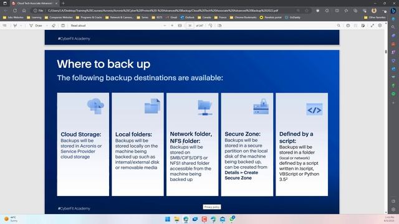Open the tab actions menu icon
The image size is (399, 224).
[x=5, y=3]
